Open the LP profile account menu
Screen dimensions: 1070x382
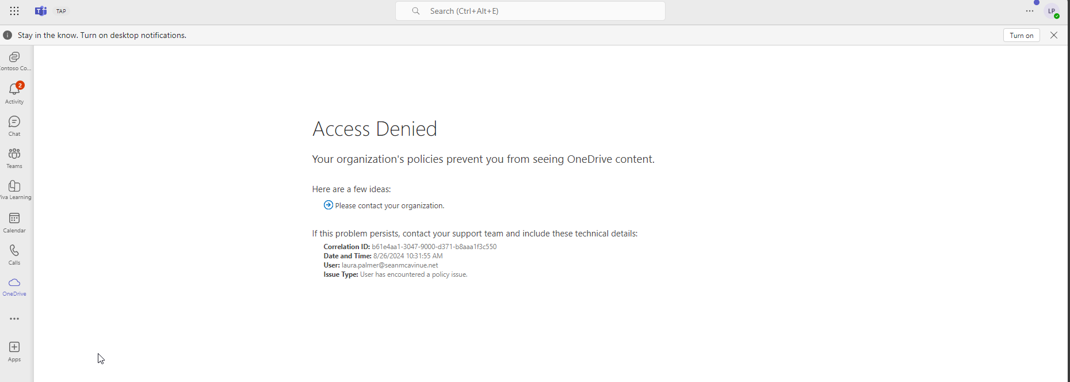[1052, 11]
